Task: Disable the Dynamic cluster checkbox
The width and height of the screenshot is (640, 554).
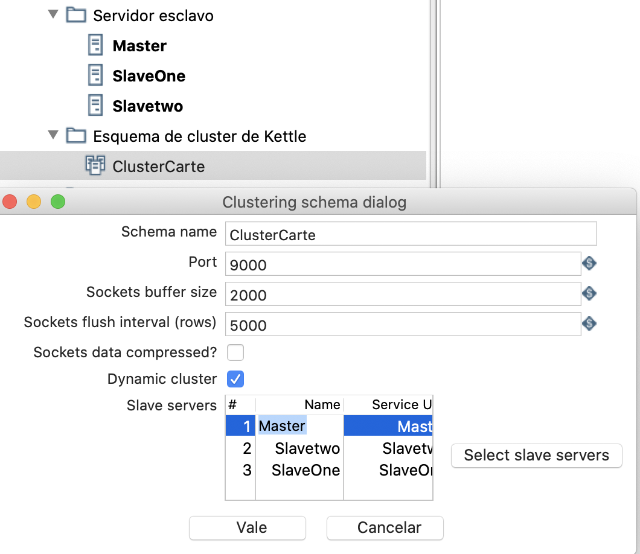Action: pyautogui.click(x=235, y=379)
